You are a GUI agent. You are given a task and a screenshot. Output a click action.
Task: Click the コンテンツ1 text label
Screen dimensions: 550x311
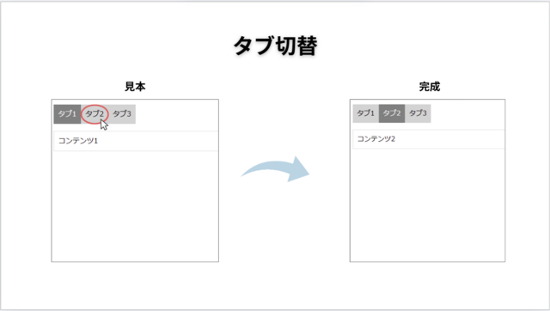click(78, 141)
